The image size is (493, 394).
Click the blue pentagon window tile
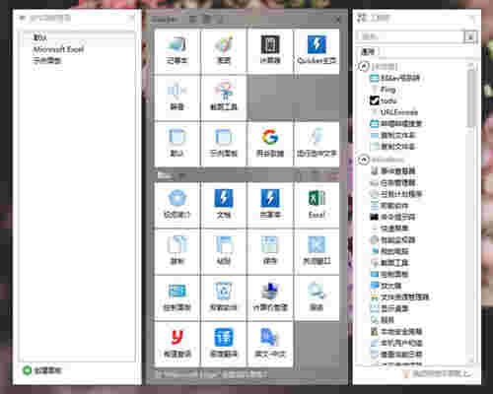tap(177, 205)
